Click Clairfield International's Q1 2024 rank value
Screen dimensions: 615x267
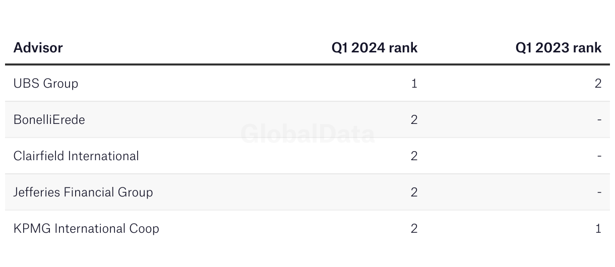coord(414,156)
